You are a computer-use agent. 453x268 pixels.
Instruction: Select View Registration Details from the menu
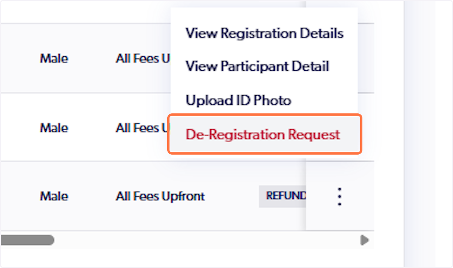pos(264,33)
